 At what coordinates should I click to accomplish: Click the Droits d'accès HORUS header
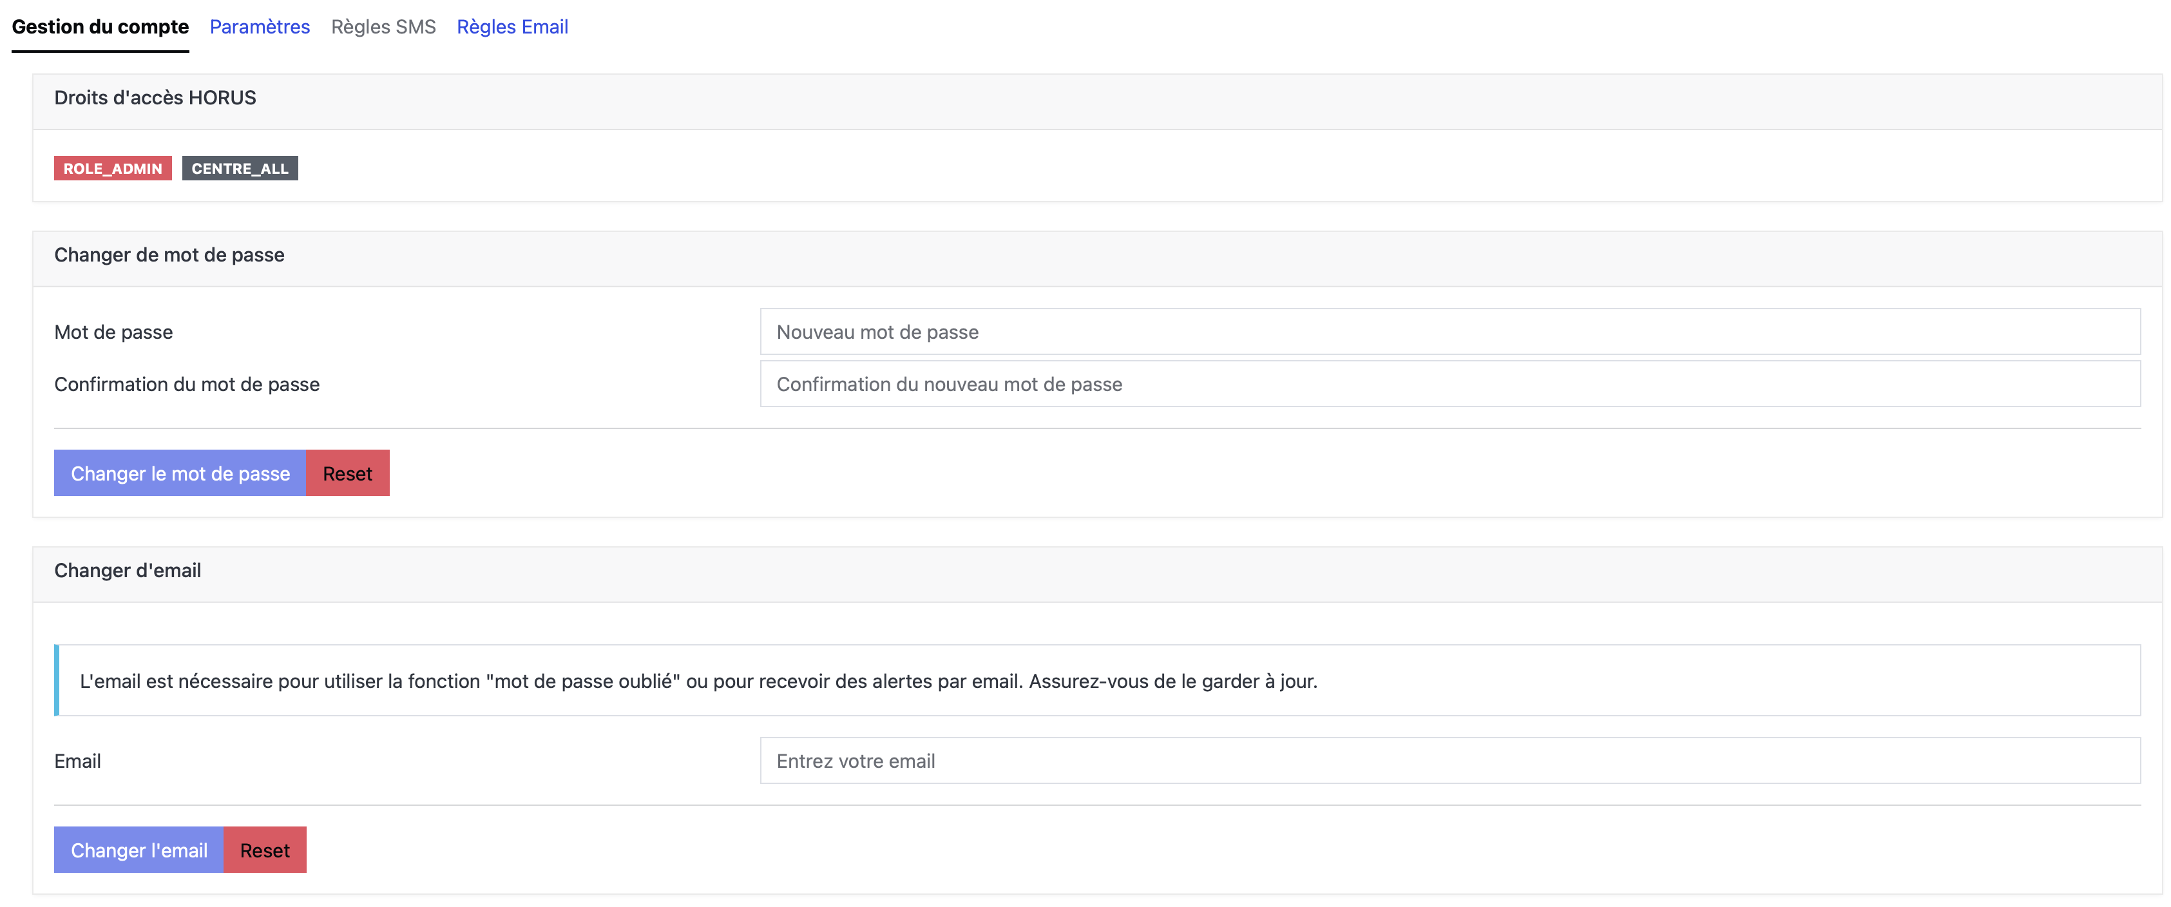155,98
